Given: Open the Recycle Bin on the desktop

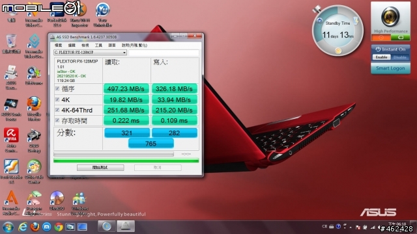Looking at the screenshot, I should (11, 44).
